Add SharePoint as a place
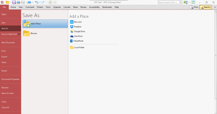Screen dimensions: 217x114 (77, 41)
